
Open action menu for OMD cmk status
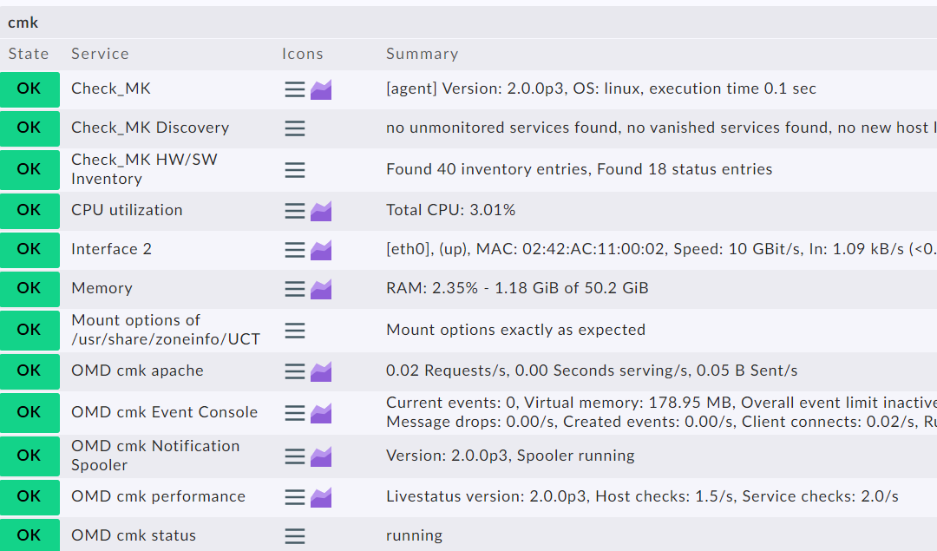click(295, 536)
